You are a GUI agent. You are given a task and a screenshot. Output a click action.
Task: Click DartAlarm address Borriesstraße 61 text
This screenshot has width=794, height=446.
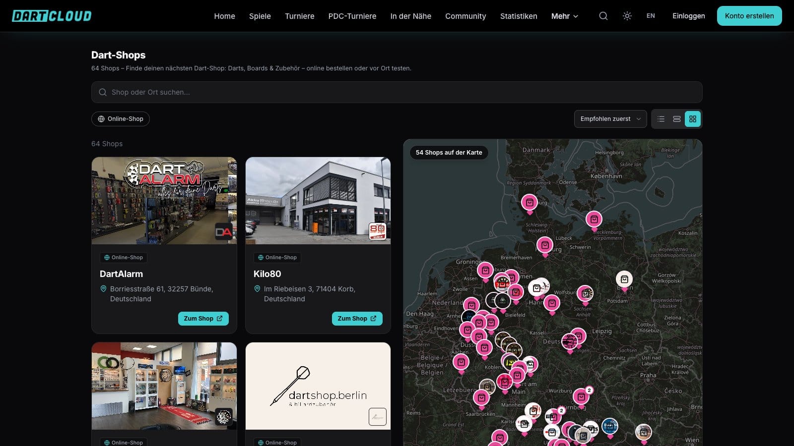click(x=162, y=294)
